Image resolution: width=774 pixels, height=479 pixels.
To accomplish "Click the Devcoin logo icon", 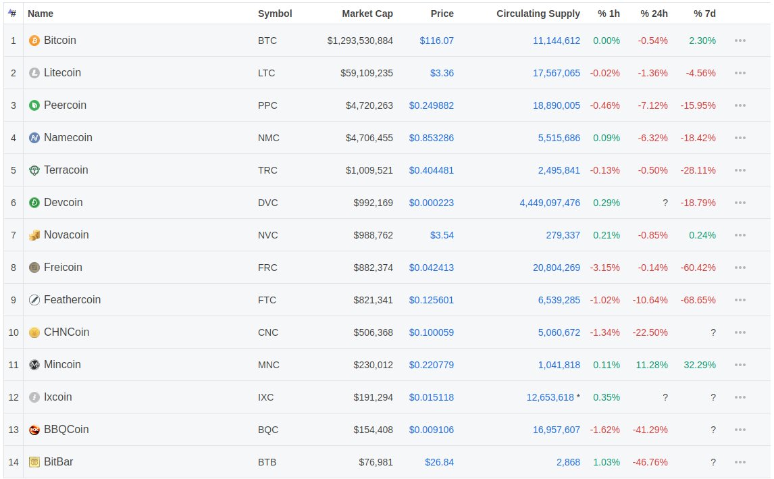I will tap(34, 203).
